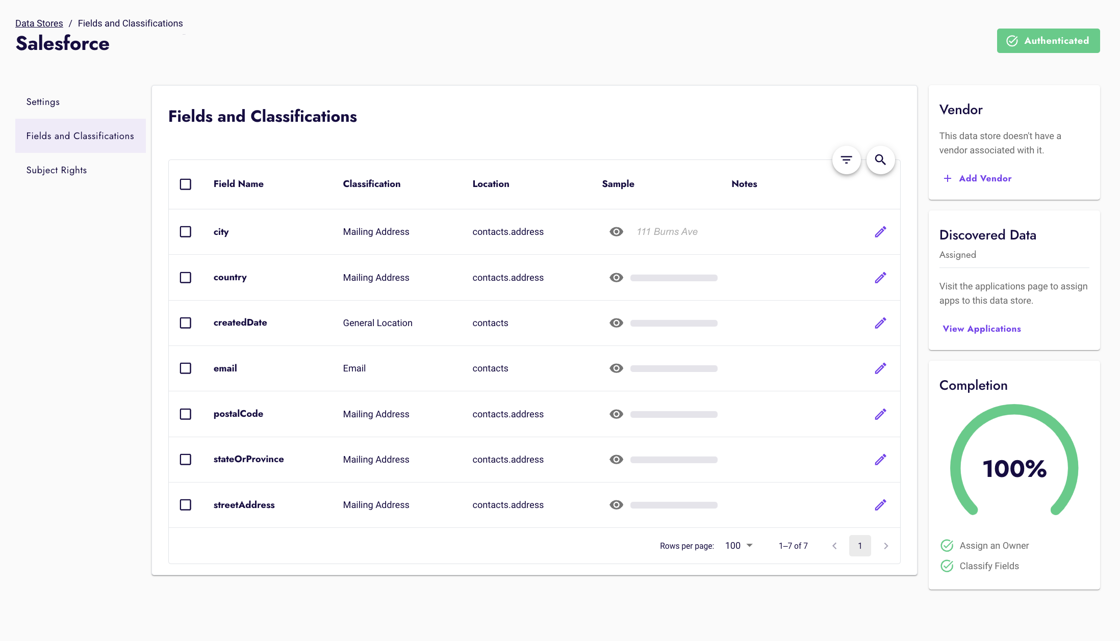Tick the email row checkbox

click(186, 368)
